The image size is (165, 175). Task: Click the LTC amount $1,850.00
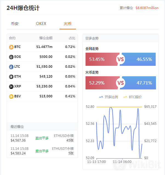[x=44, y=67]
